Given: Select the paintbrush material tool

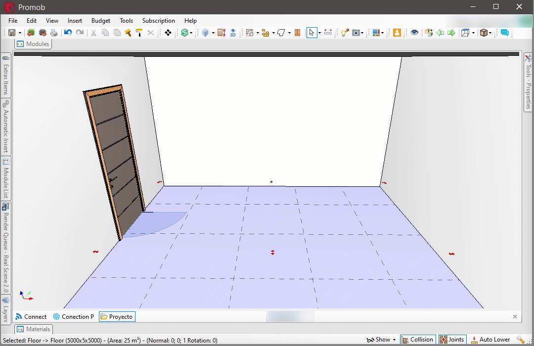Looking at the screenshot, I should (x=128, y=33).
